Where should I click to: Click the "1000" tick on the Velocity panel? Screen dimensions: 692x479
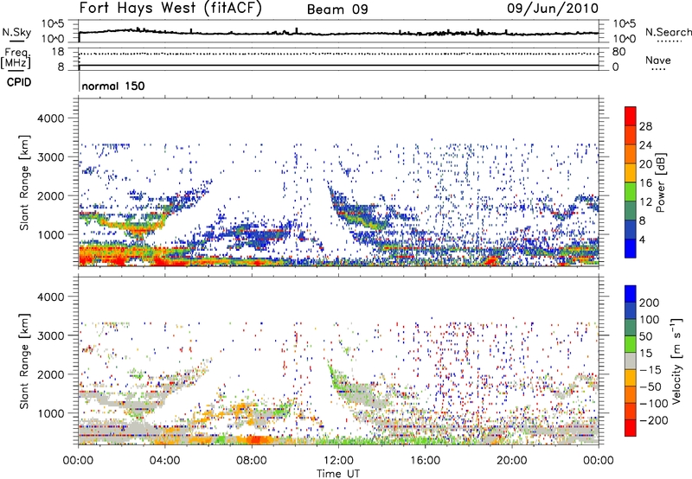click(51, 413)
